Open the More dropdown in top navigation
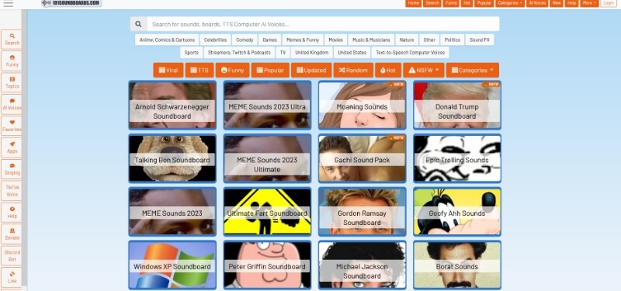621x291 pixels. 589,3
